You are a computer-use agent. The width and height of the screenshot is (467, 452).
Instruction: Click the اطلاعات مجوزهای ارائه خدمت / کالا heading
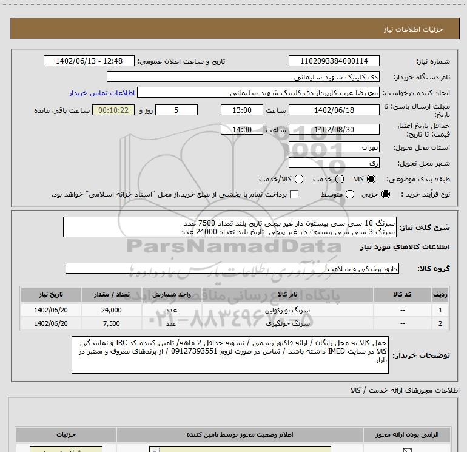[x=405, y=390]
